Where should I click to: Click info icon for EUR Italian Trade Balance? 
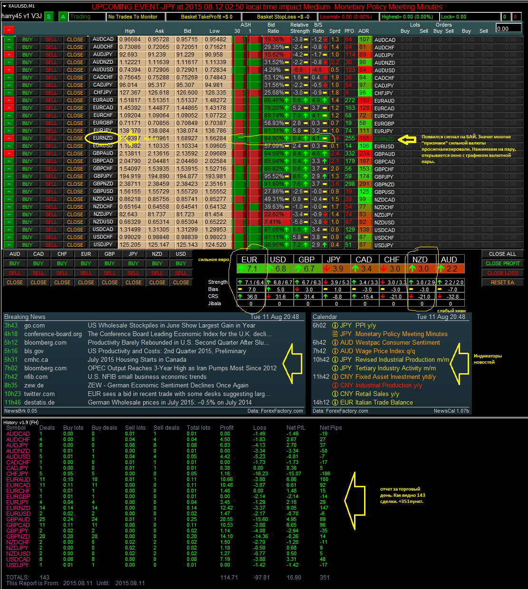[x=335, y=403]
